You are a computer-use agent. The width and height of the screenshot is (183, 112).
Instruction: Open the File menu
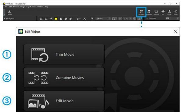(6, 7)
